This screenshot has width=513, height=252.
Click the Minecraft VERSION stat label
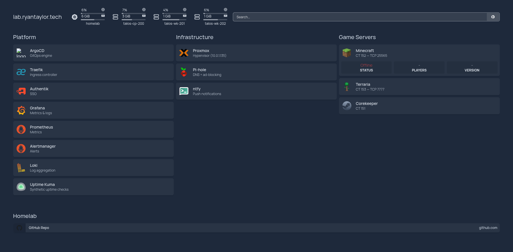click(472, 70)
